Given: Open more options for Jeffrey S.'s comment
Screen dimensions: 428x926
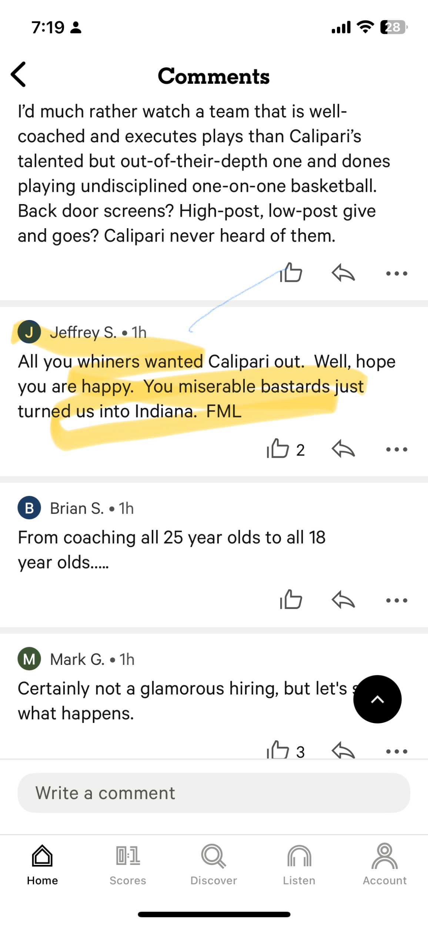Looking at the screenshot, I should (x=397, y=450).
